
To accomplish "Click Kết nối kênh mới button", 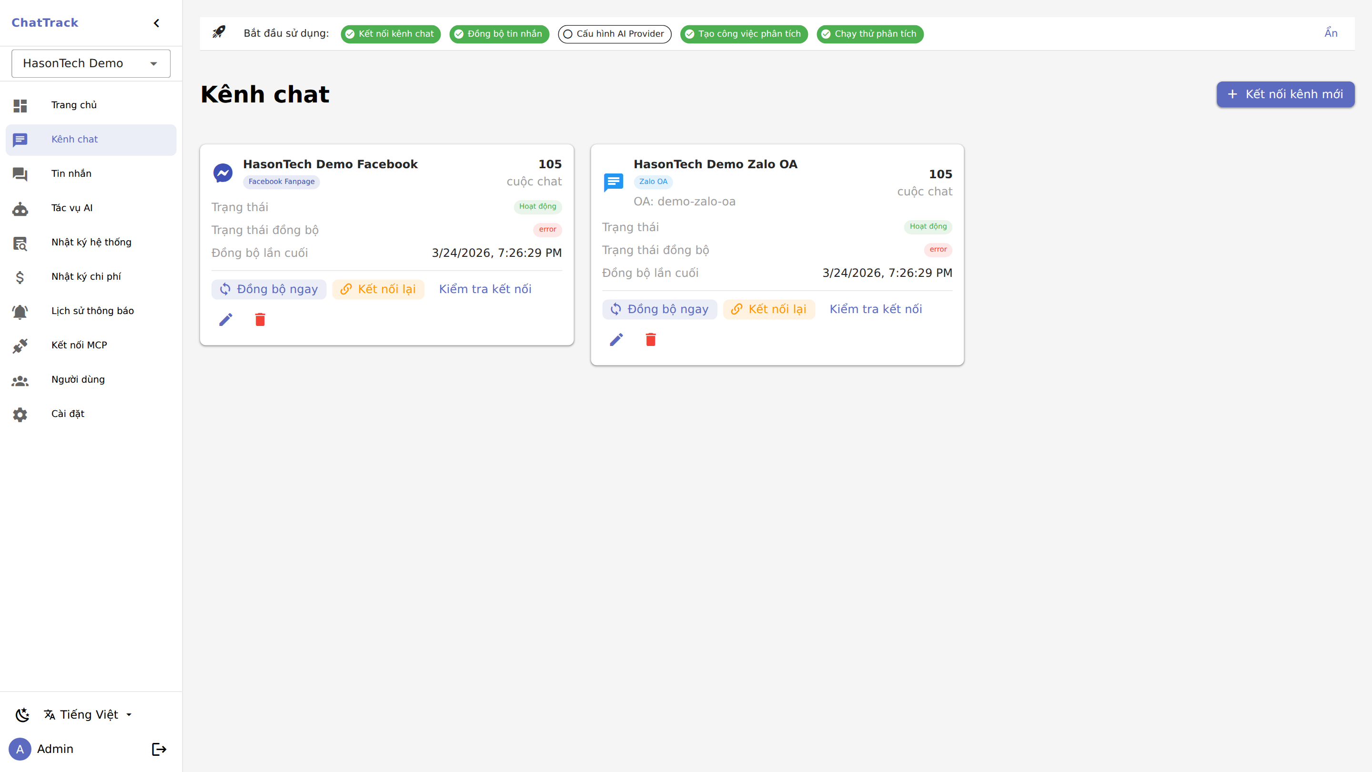I will coord(1285,94).
